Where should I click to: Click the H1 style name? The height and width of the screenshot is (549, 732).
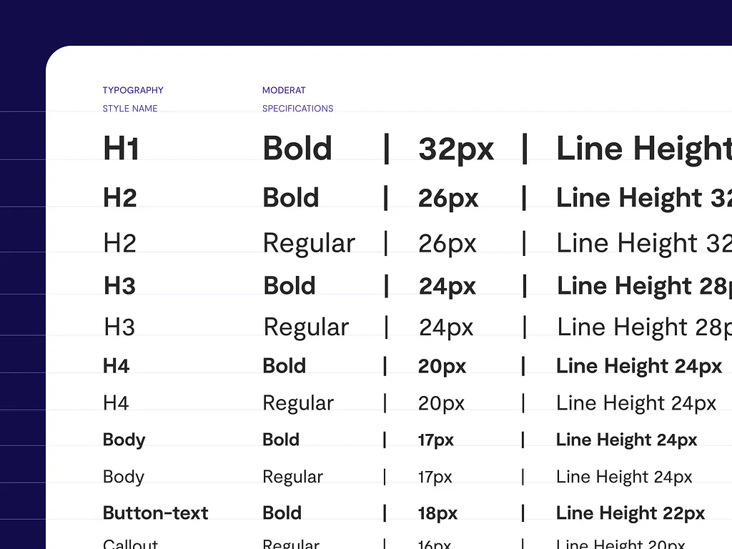[121, 149]
